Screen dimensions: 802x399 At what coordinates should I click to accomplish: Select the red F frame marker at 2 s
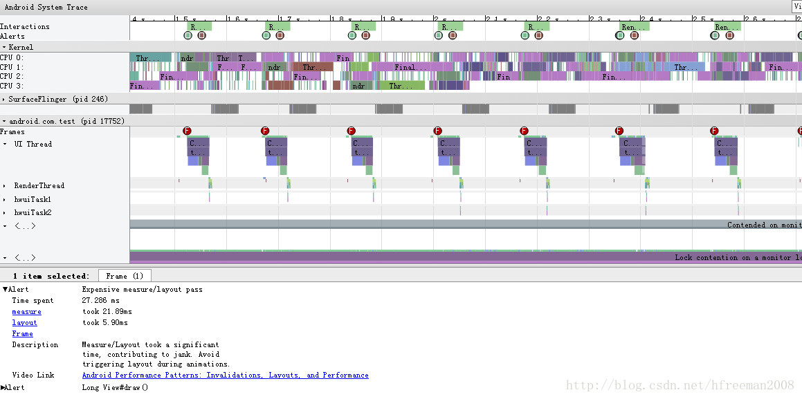(437, 131)
